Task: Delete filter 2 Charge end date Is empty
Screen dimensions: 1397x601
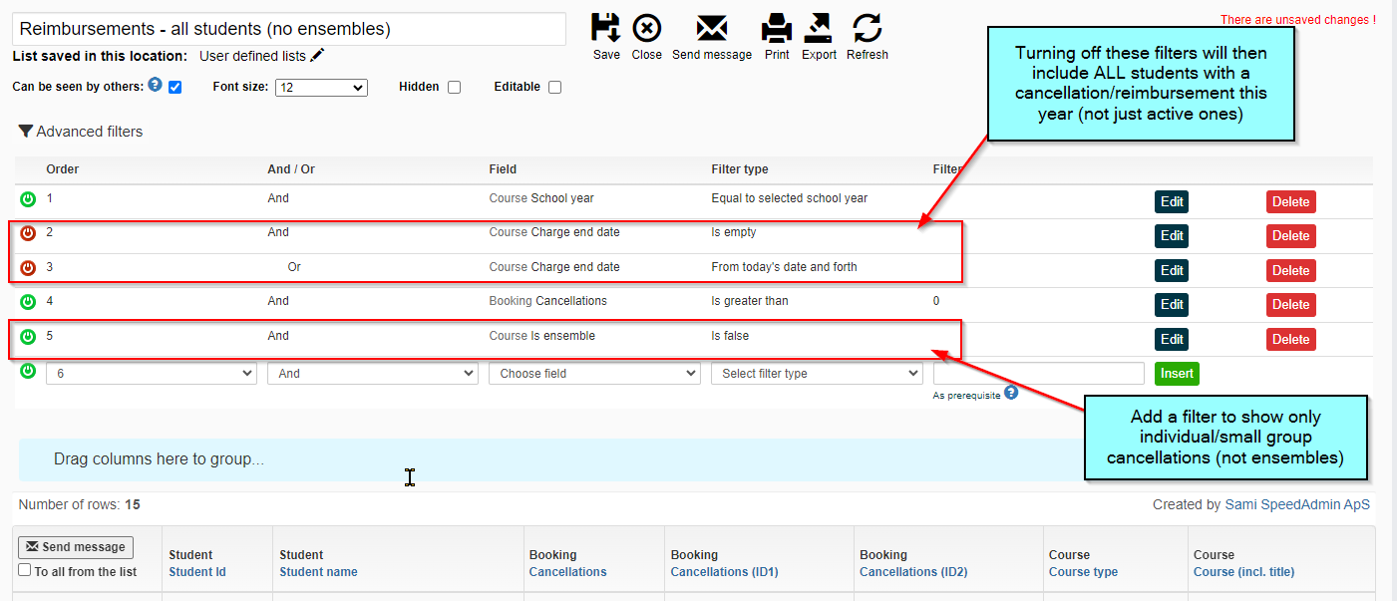Action: tap(1290, 236)
